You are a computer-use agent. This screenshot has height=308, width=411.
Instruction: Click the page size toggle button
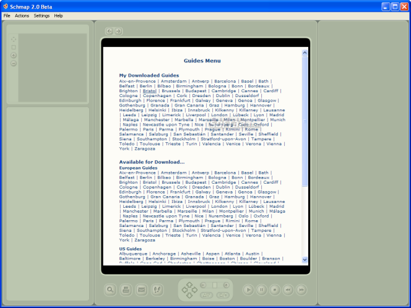click(x=223, y=295)
